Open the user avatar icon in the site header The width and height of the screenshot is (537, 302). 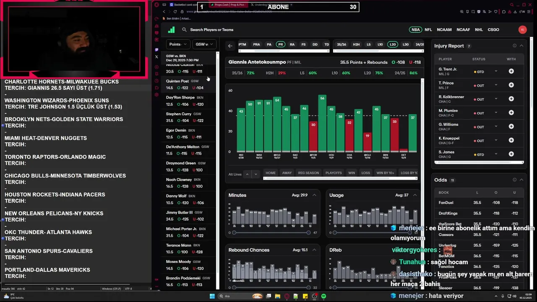(x=522, y=30)
